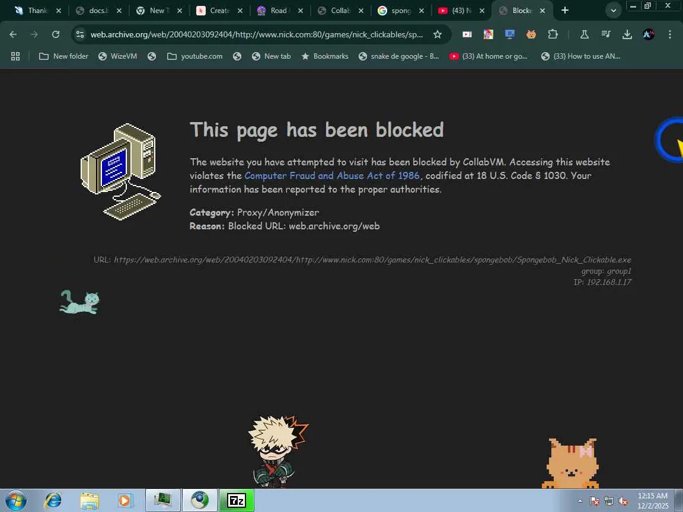
Task: Open Action Center flag tray icon
Action: [595, 501]
